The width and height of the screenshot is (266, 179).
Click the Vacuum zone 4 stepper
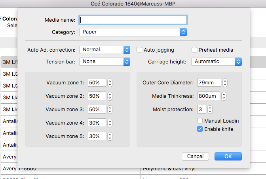tap(110, 123)
